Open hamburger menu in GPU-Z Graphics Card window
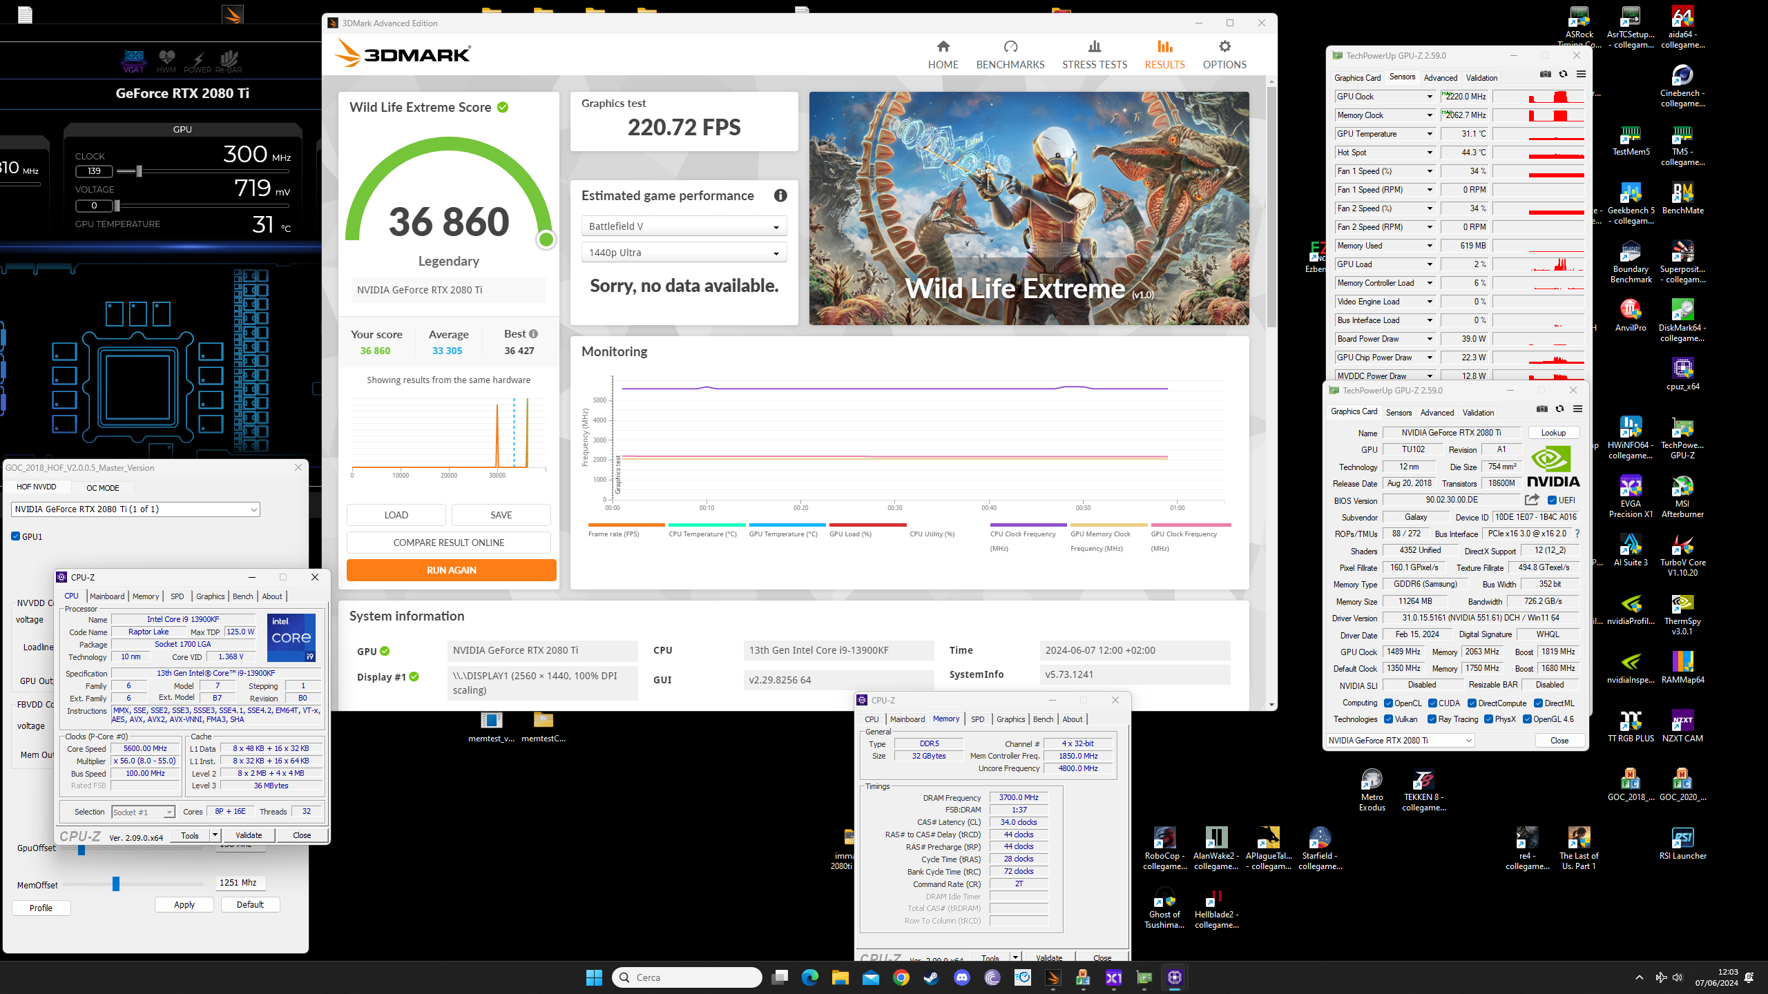Image resolution: width=1768 pixels, height=994 pixels. pyautogui.click(x=1577, y=409)
